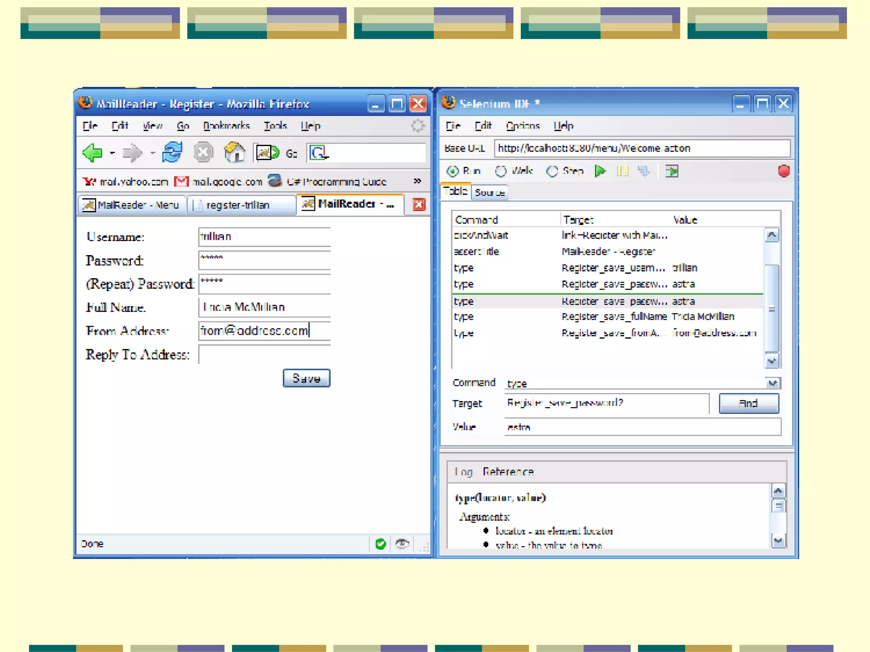The image size is (870, 652).
Task: Open Selenium IDE Options menu
Action: [522, 126]
